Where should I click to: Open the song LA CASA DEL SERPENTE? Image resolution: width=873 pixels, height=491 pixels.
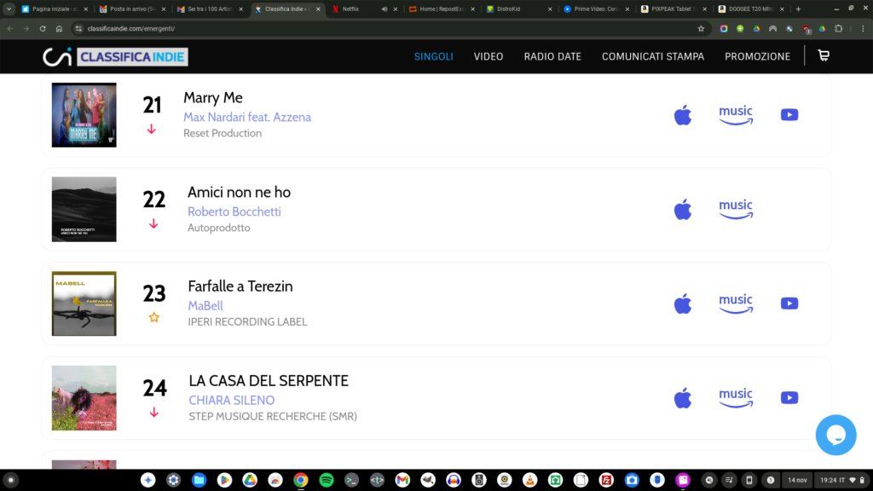click(x=269, y=381)
